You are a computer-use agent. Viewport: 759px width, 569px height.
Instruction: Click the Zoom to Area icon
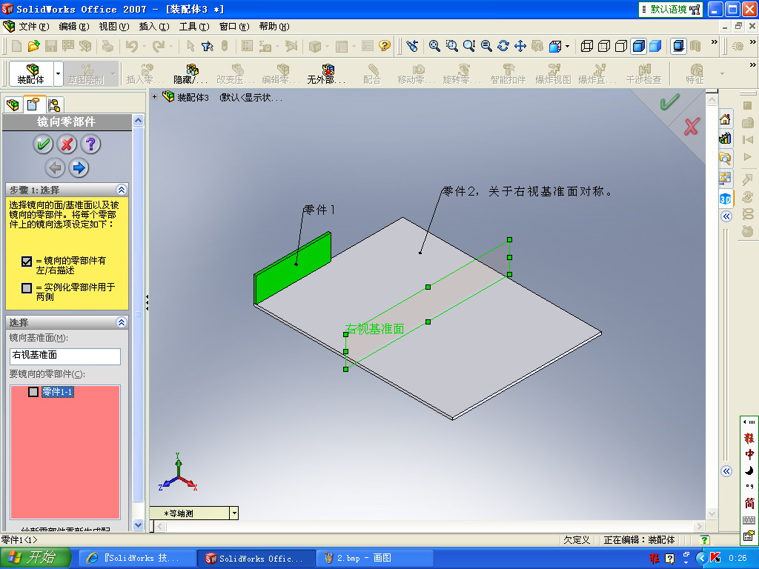(x=451, y=46)
